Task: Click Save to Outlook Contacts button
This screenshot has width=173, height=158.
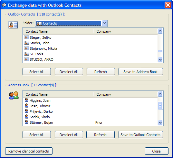Action: pyautogui.click(x=141, y=135)
